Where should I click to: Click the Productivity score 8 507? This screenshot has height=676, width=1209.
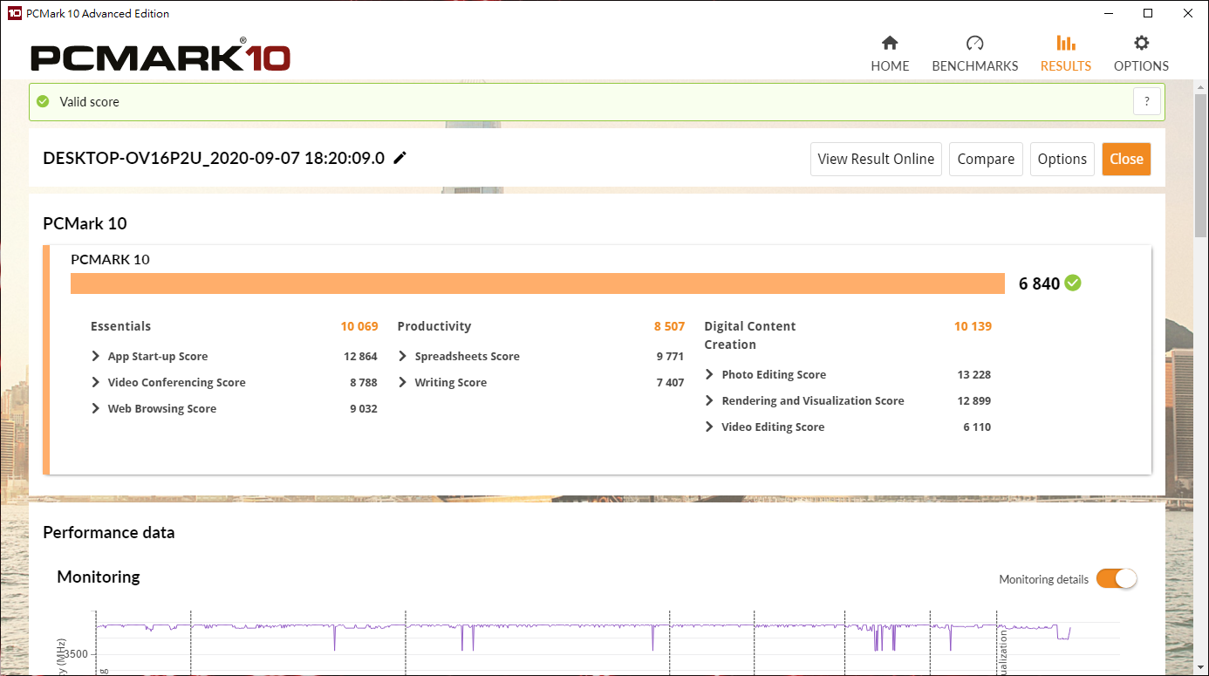(669, 326)
